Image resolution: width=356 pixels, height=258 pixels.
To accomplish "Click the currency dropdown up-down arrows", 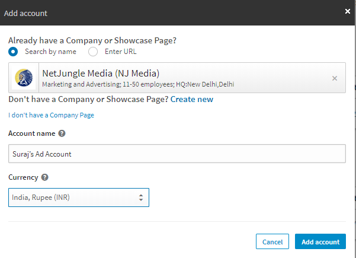I will [x=141, y=198].
